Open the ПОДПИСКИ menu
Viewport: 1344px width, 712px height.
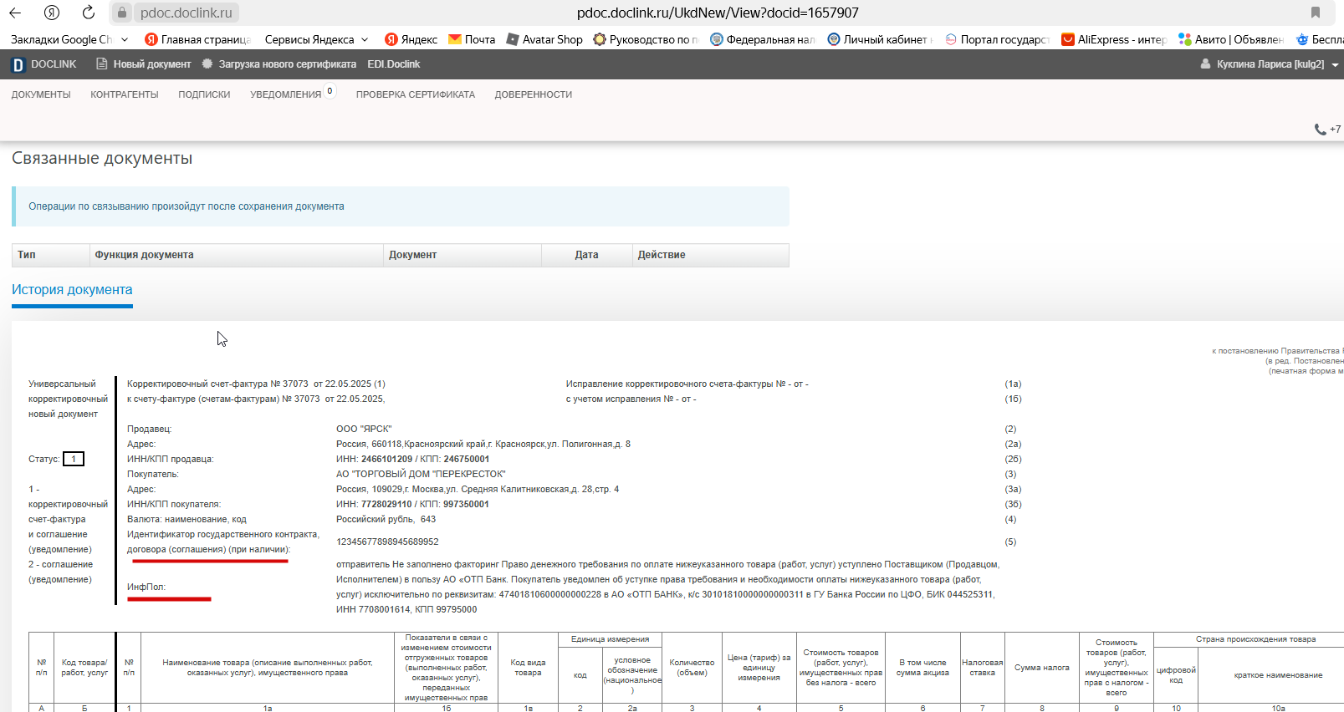(204, 94)
